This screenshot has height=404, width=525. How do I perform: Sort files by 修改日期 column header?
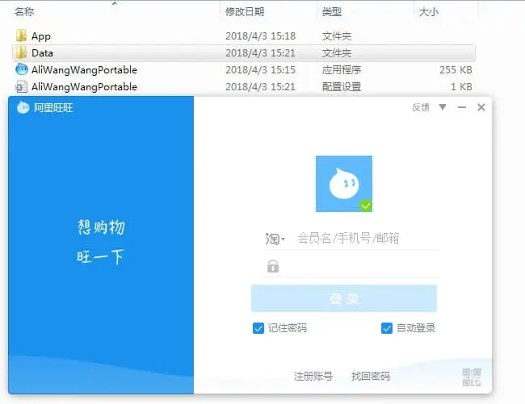(x=245, y=12)
